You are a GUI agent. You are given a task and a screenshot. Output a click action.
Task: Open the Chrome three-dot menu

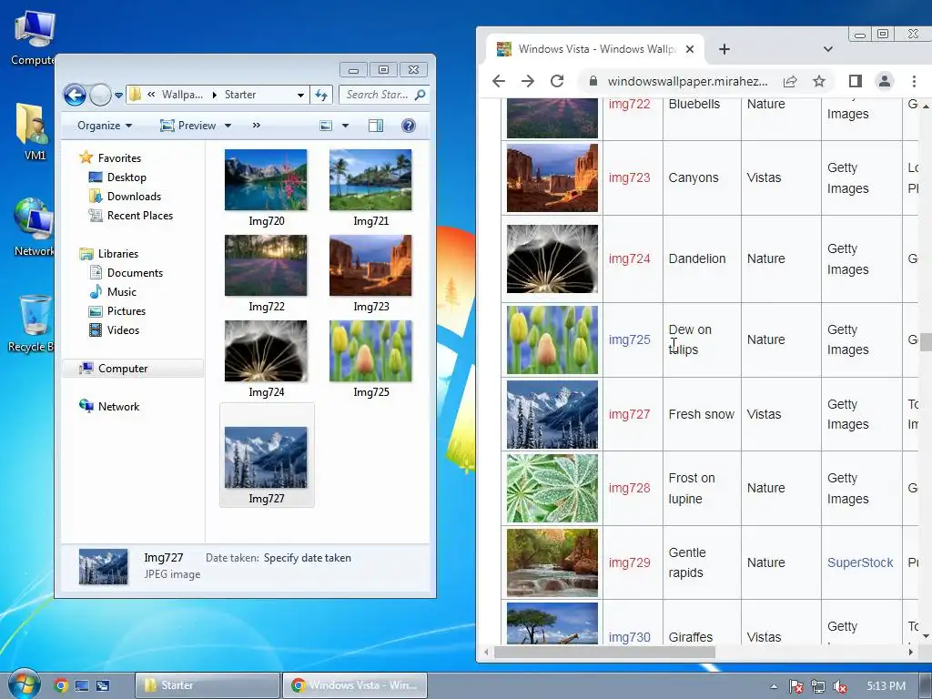pyautogui.click(x=914, y=81)
